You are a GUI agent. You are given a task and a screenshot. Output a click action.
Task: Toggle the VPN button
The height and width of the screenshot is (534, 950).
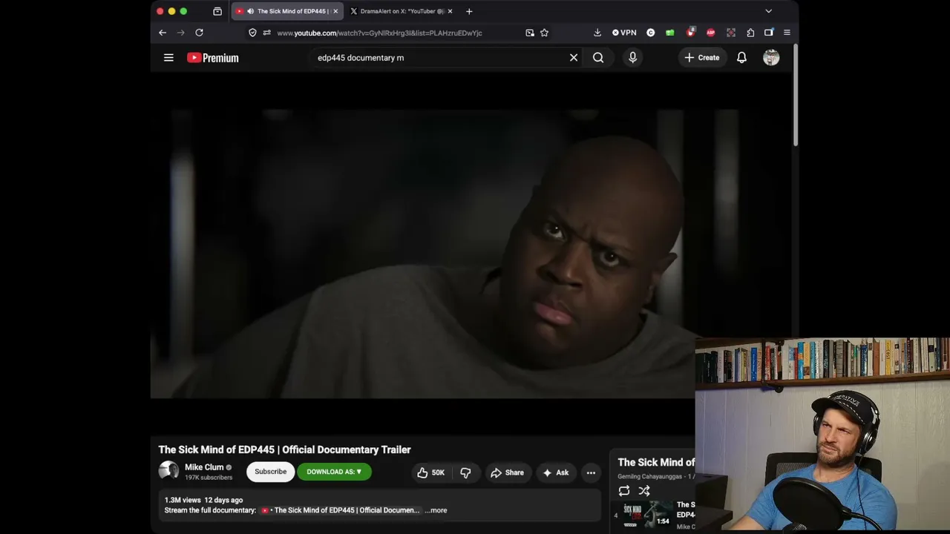[x=624, y=33]
